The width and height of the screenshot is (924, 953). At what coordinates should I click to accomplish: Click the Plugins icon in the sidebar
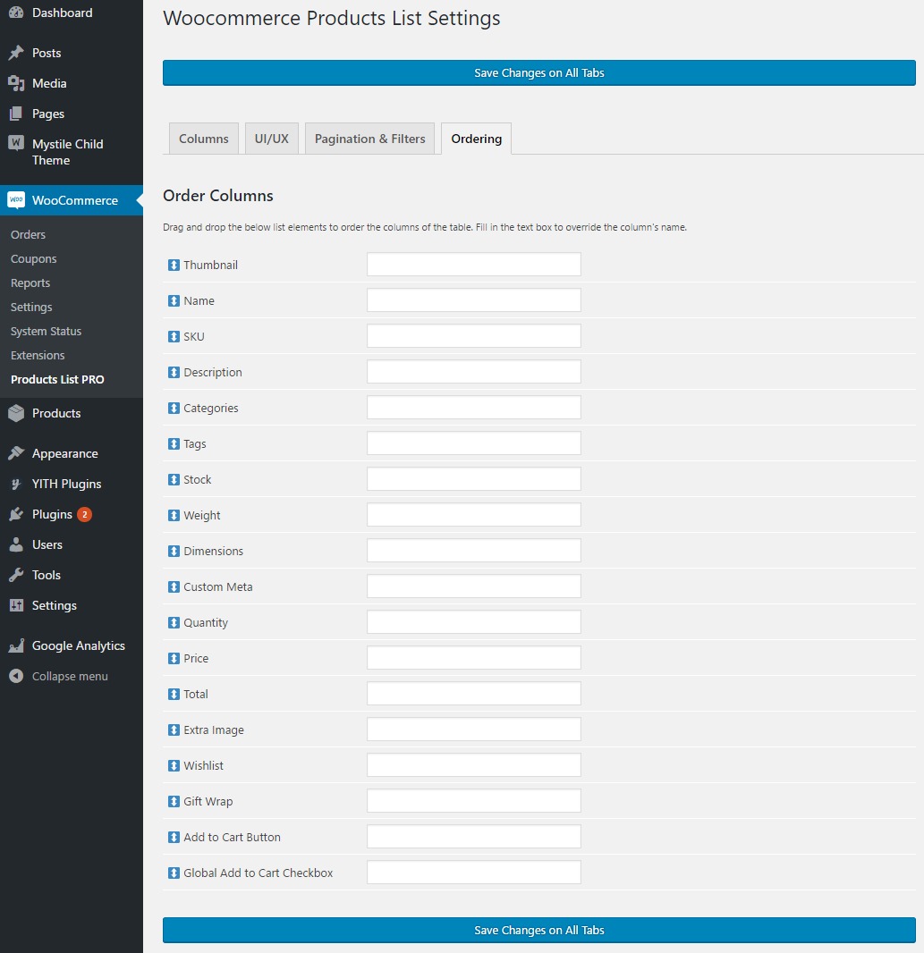pos(16,514)
